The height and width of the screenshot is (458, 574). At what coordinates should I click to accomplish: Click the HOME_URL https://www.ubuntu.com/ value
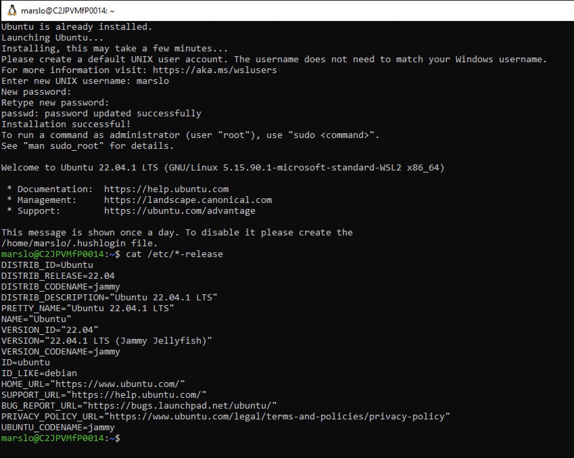click(120, 384)
